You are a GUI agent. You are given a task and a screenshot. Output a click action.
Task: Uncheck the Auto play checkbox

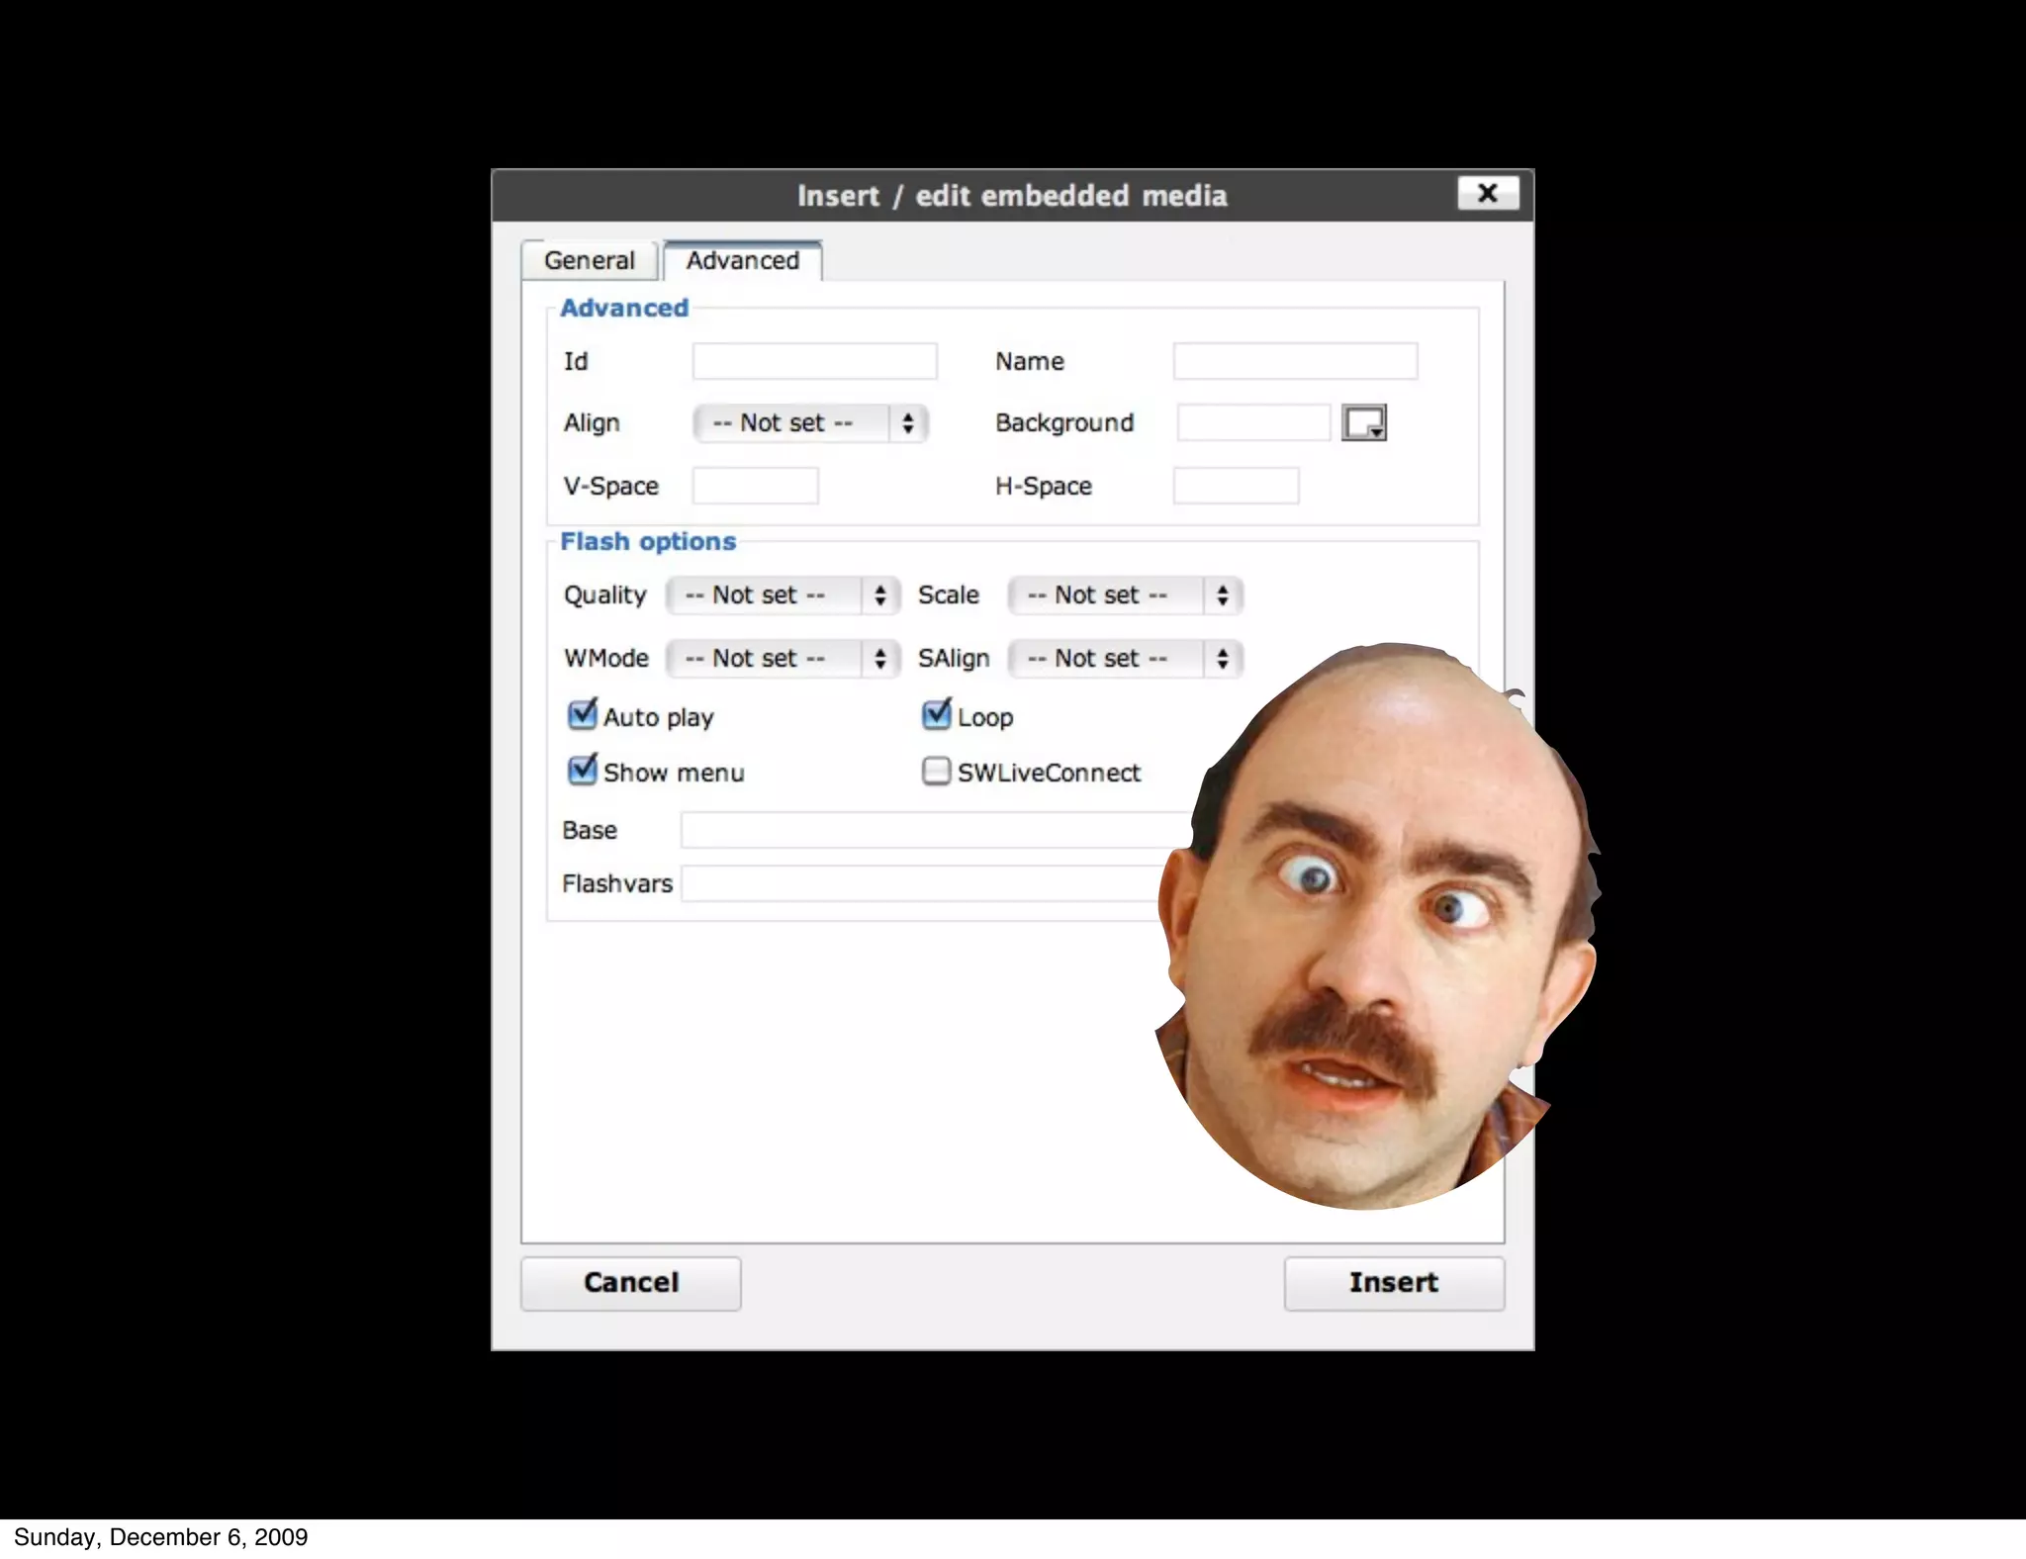[x=583, y=715]
